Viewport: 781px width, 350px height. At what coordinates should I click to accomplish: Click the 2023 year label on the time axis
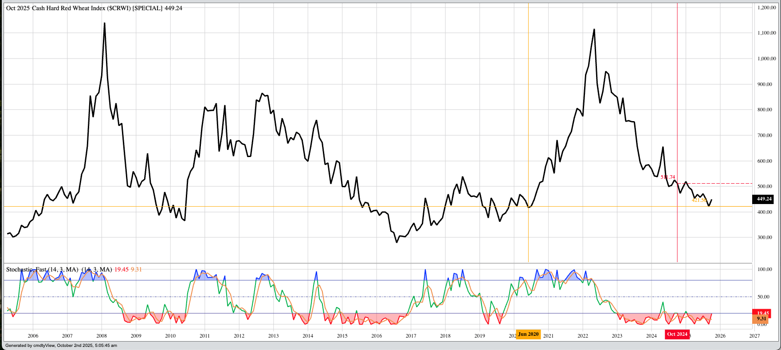pyautogui.click(x=617, y=336)
